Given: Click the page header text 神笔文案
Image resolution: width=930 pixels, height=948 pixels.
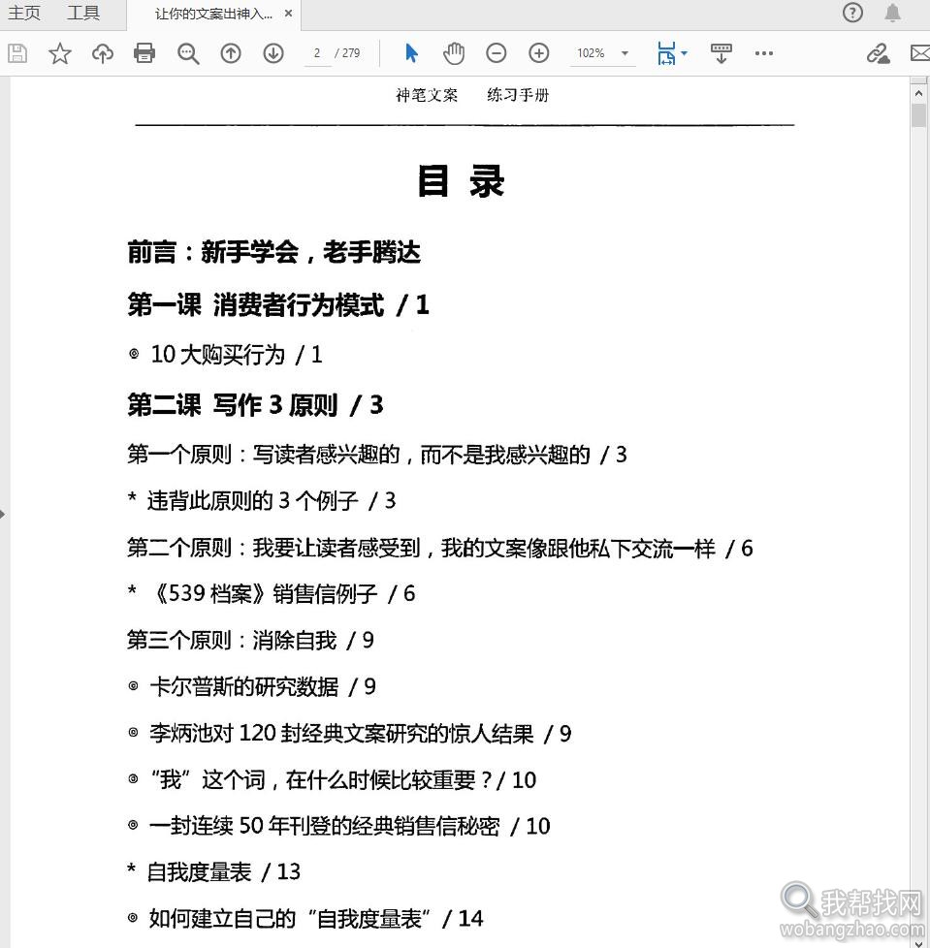Looking at the screenshot, I should [427, 95].
